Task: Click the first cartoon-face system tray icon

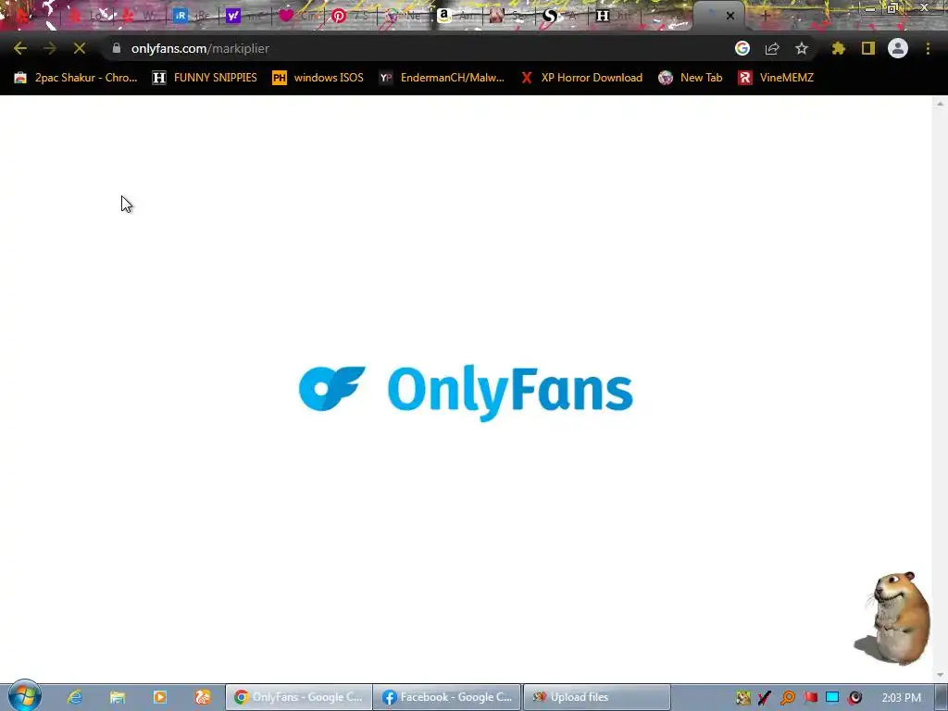Action: point(743,697)
